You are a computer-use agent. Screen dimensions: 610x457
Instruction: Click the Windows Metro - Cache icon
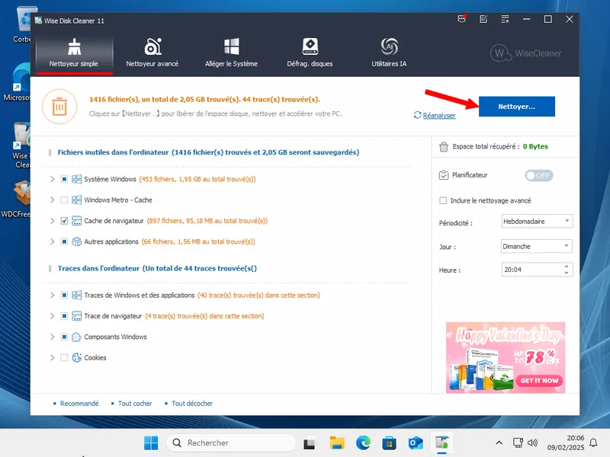tap(77, 200)
